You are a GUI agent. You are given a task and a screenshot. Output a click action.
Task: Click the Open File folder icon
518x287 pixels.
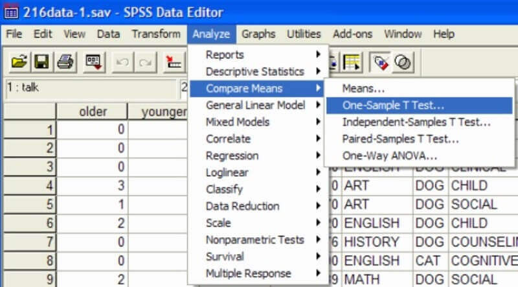pos(19,62)
